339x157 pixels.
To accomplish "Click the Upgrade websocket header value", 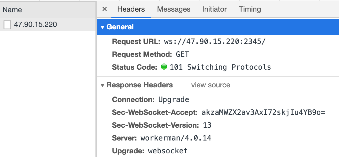I will pos(168,151).
